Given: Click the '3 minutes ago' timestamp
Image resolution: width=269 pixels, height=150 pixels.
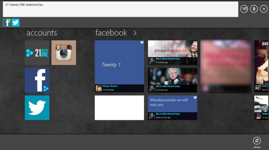Looking at the screenshot, I should click(108, 90).
